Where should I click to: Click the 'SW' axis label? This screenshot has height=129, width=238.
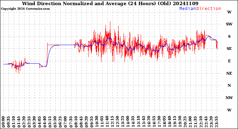(x=229, y=24)
